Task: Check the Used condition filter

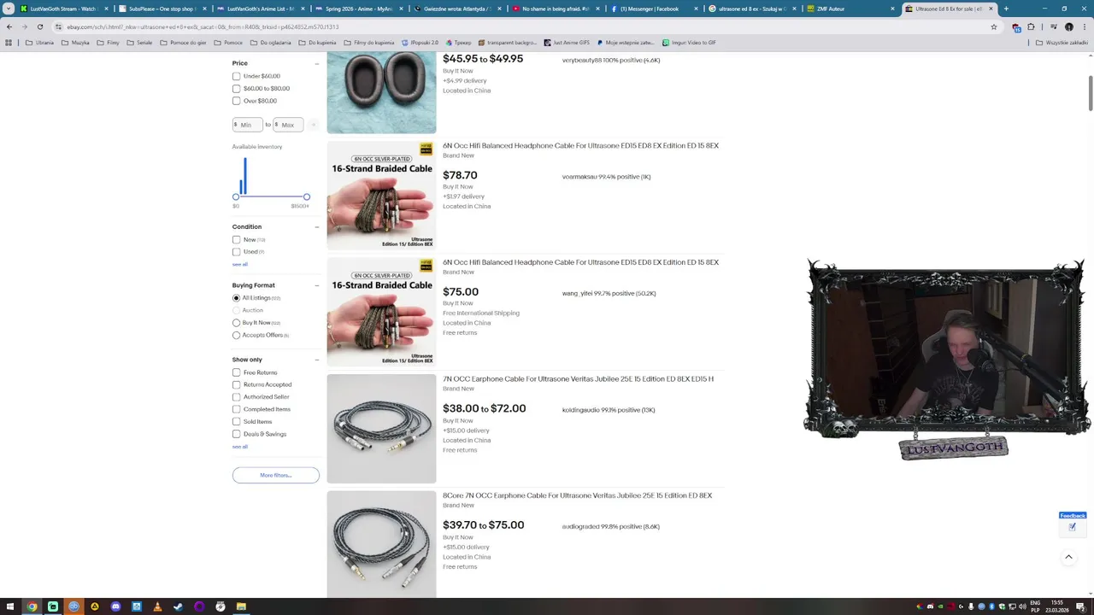Action: tap(237, 252)
